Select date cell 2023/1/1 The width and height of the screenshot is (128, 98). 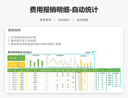click(15, 73)
